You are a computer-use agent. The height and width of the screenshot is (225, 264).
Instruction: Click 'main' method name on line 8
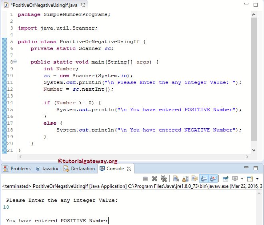98,62
